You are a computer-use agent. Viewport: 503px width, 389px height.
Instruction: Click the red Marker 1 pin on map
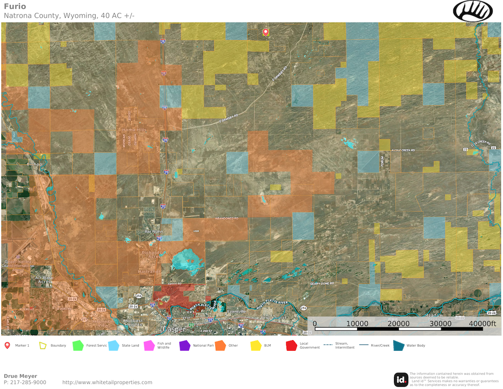266,32
